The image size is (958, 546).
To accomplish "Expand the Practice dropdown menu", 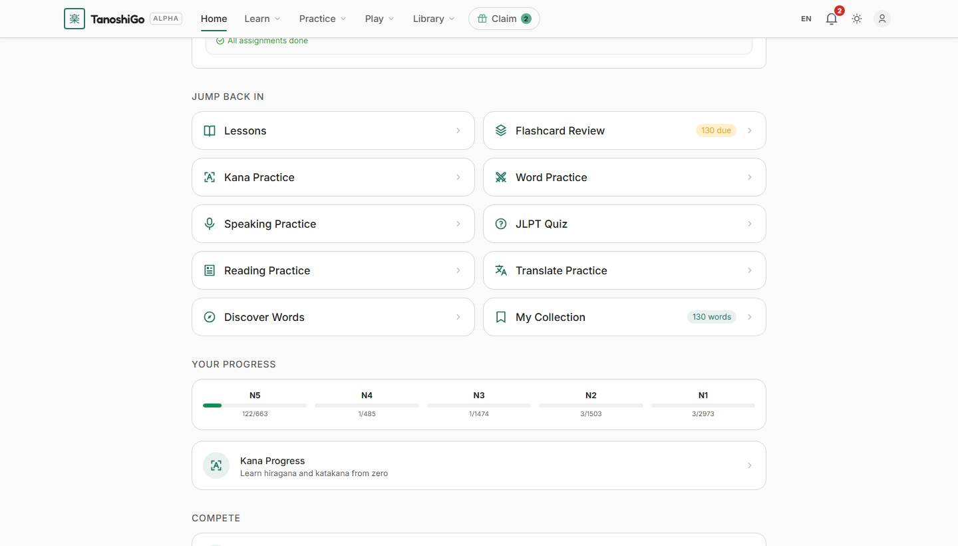I will click(323, 19).
